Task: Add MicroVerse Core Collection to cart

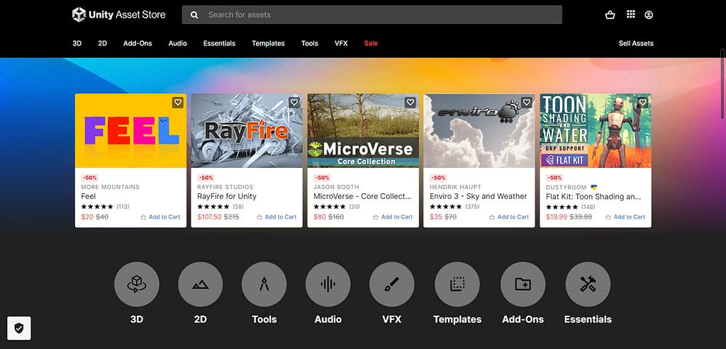Action: click(x=393, y=217)
